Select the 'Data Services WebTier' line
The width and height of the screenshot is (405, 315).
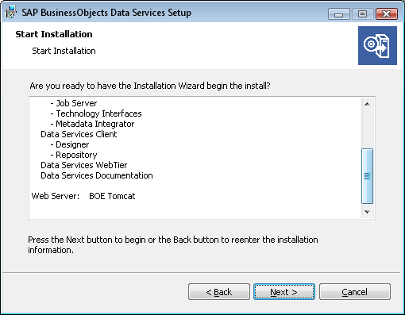84,165
